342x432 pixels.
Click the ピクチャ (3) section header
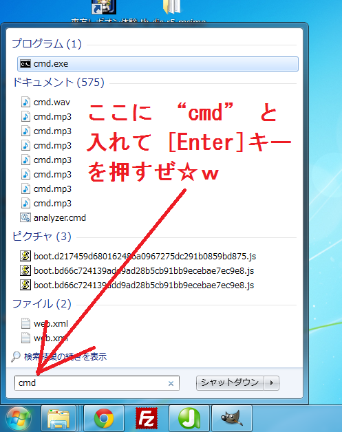pos(42,237)
